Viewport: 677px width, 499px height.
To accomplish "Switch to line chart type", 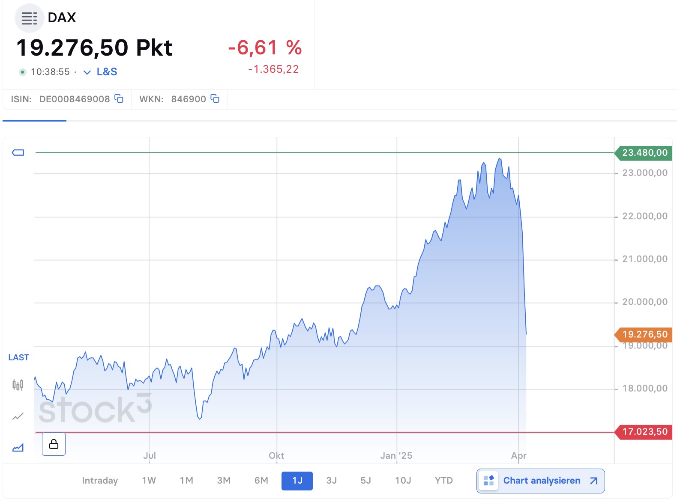I will [x=18, y=416].
